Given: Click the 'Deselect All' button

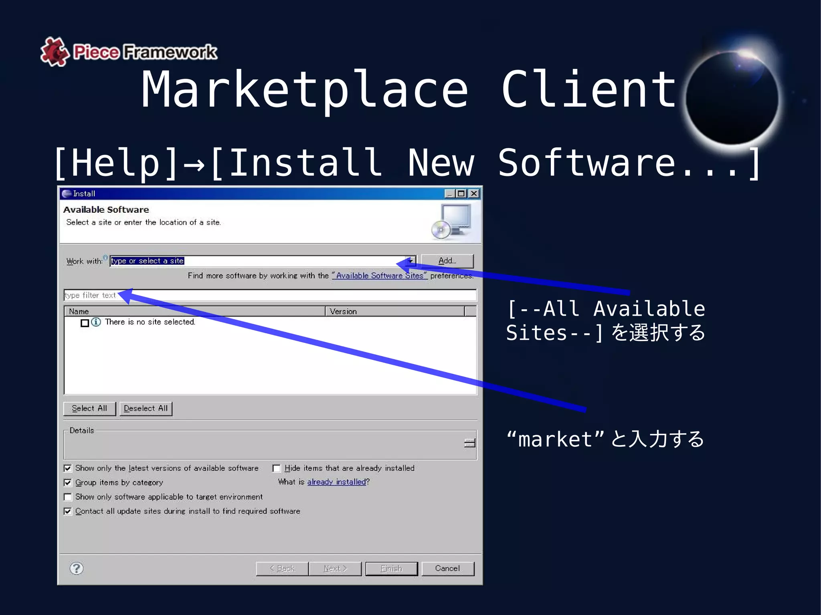Looking at the screenshot, I should tap(146, 409).
